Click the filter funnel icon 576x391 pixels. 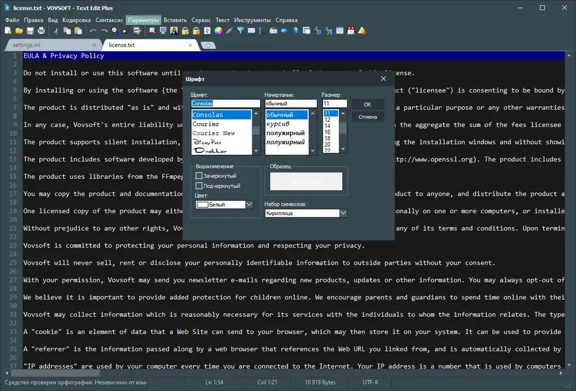click(240, 31)
